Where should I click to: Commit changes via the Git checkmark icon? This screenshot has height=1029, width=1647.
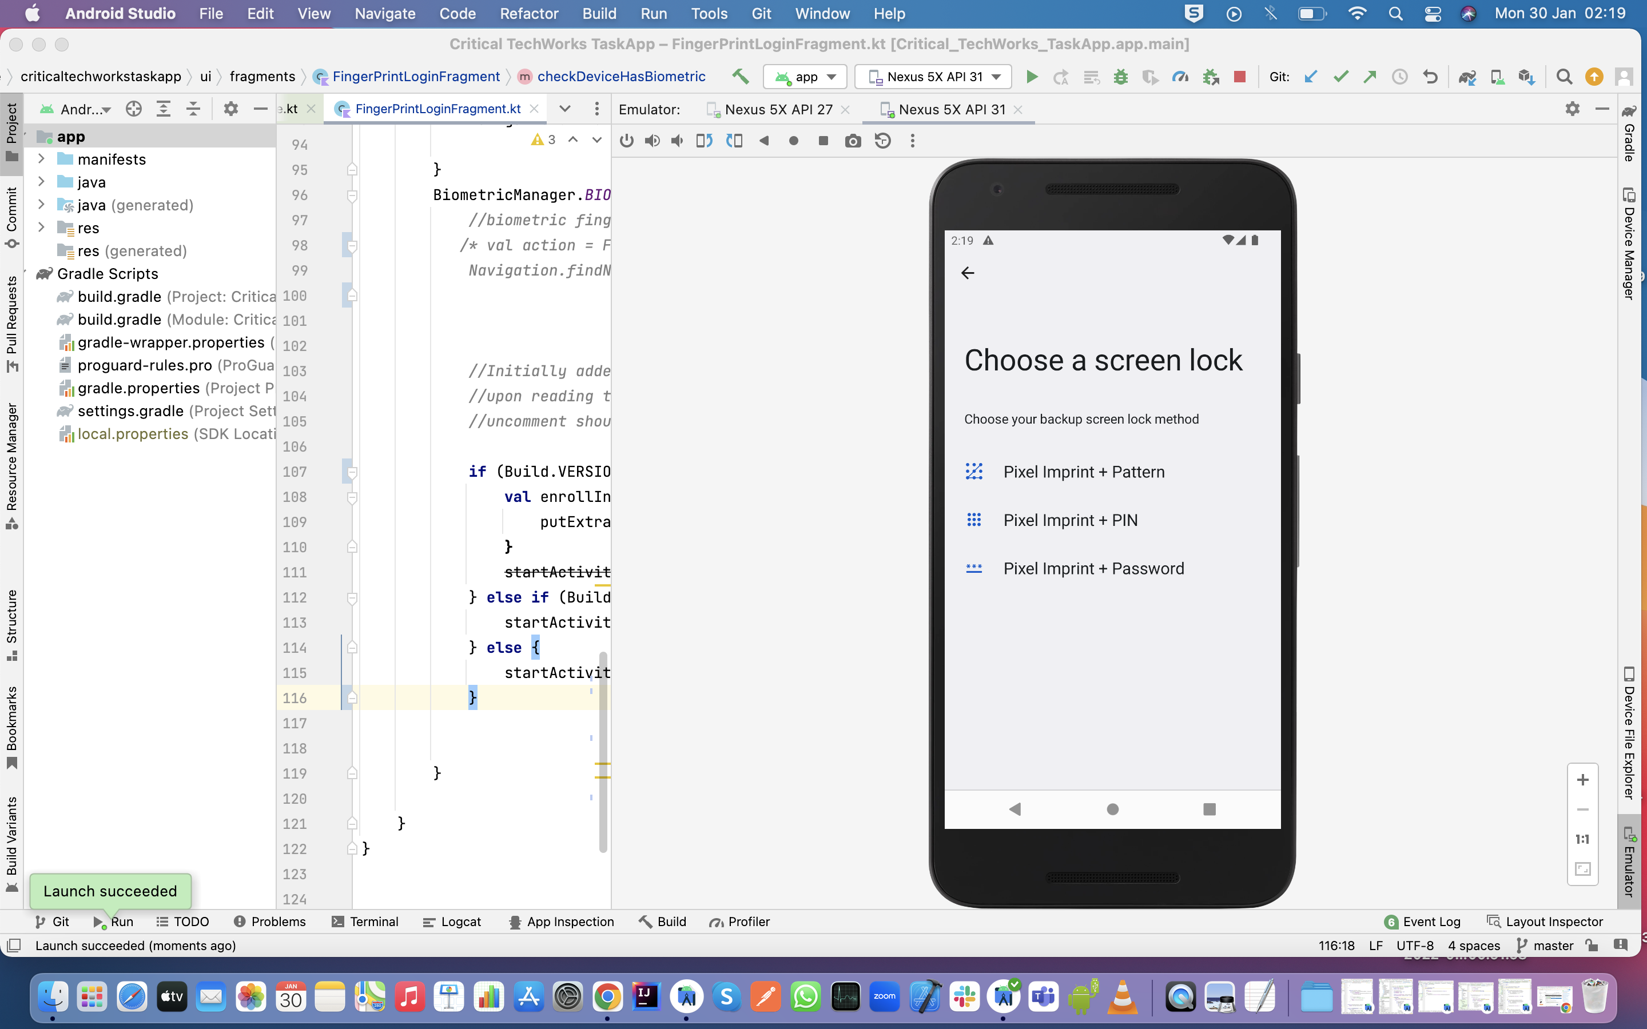coord(1340,76)
